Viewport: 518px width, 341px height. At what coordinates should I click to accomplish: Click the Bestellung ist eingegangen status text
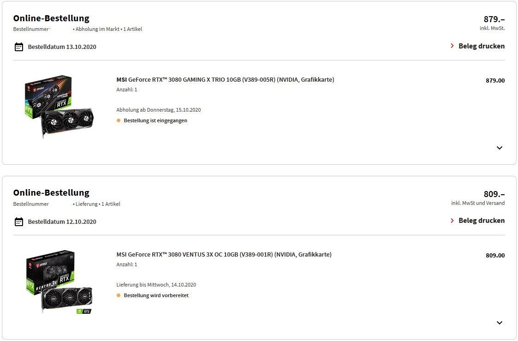pos(155,120)
